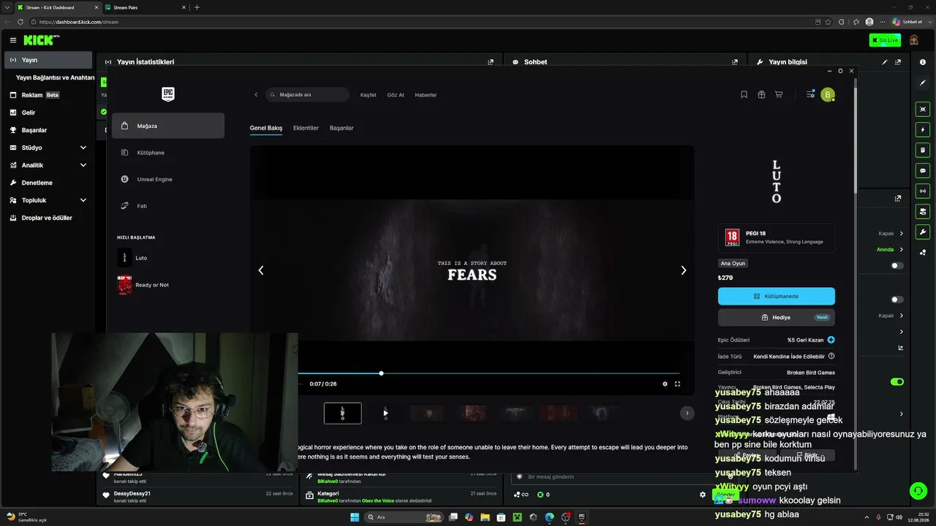The width and height of the screenshot is (936, 526).
Task: Switch to the Başarılar tab in Epic store
Action: [x=341, y=128]
